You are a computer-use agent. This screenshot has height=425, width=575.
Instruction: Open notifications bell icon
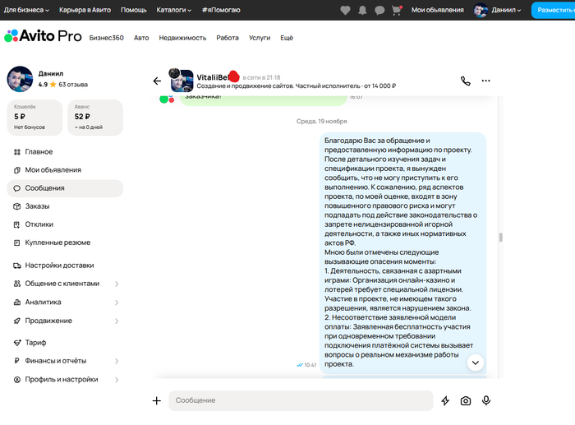coord(361,10)
